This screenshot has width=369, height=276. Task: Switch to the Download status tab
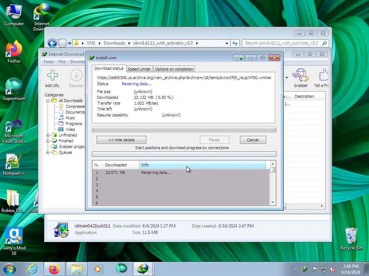coord(109,68)
